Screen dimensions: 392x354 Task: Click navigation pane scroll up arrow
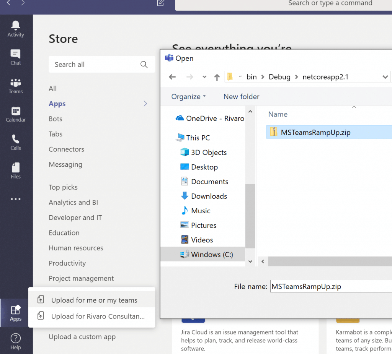pos(250,112)
